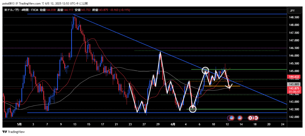Click the white circle marker on the descending trendline
The width and height of the screenshot is (305, 136).
click(205, 71)
